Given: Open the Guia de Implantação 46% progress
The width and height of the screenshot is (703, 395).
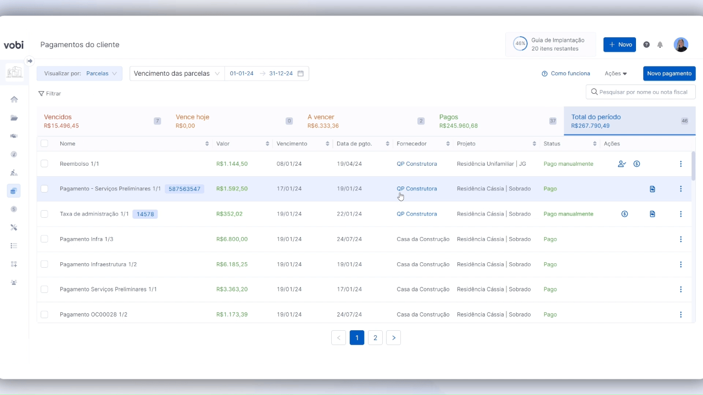Looking at the screenshot, I should pyautogui.click(x=550, y=44).
